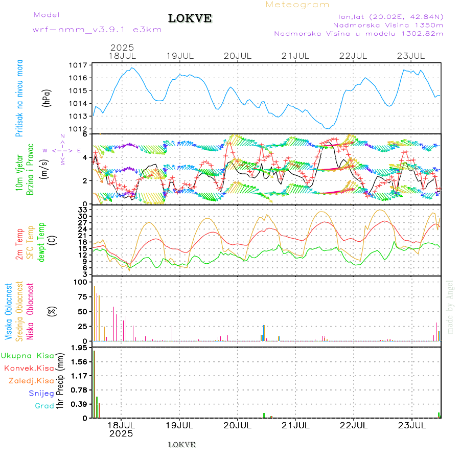The width and height of the screenshot is (460, 460).
Task: Click the made by Angel watermark
Action: [x=450, y=307]
